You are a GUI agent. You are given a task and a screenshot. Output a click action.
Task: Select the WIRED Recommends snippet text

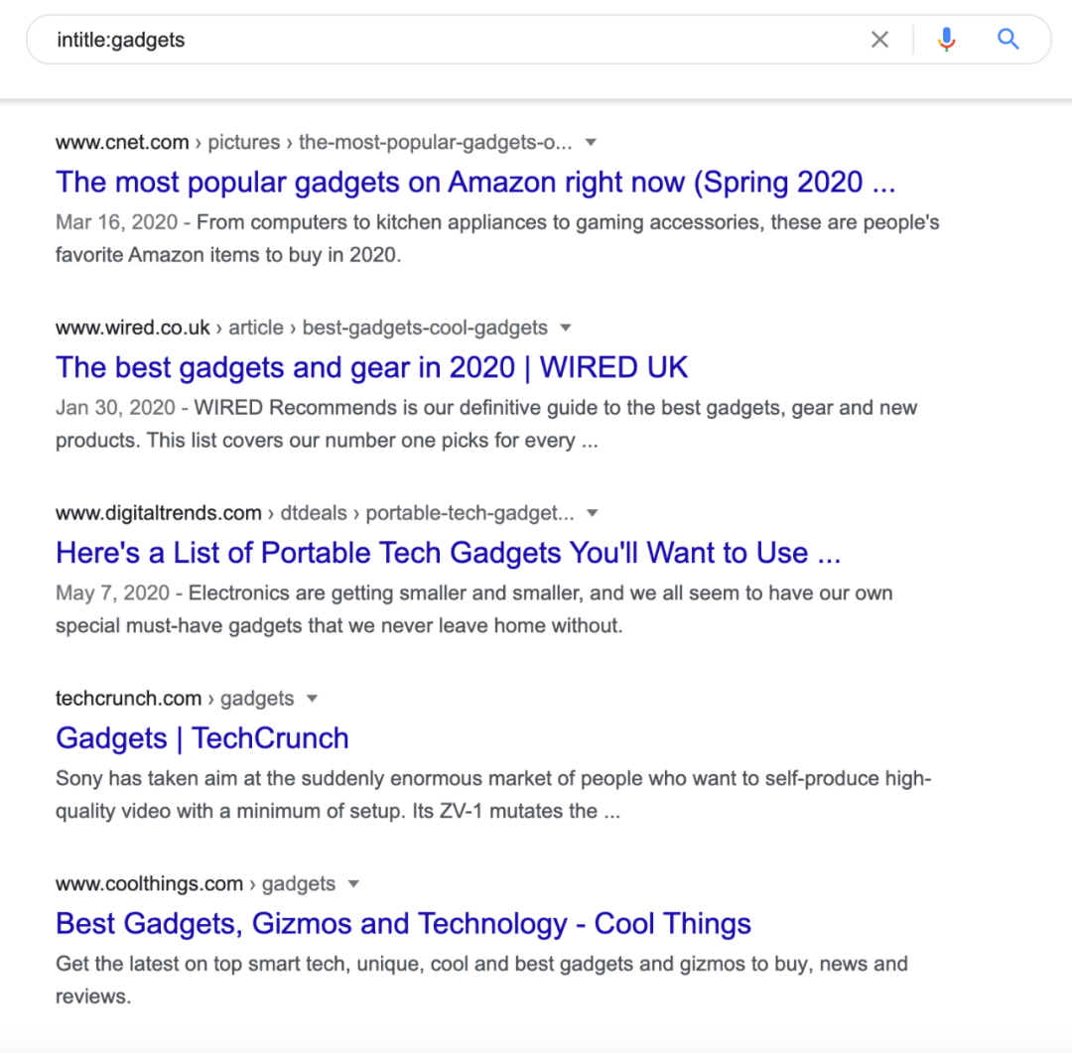click(x=486, y=424)
